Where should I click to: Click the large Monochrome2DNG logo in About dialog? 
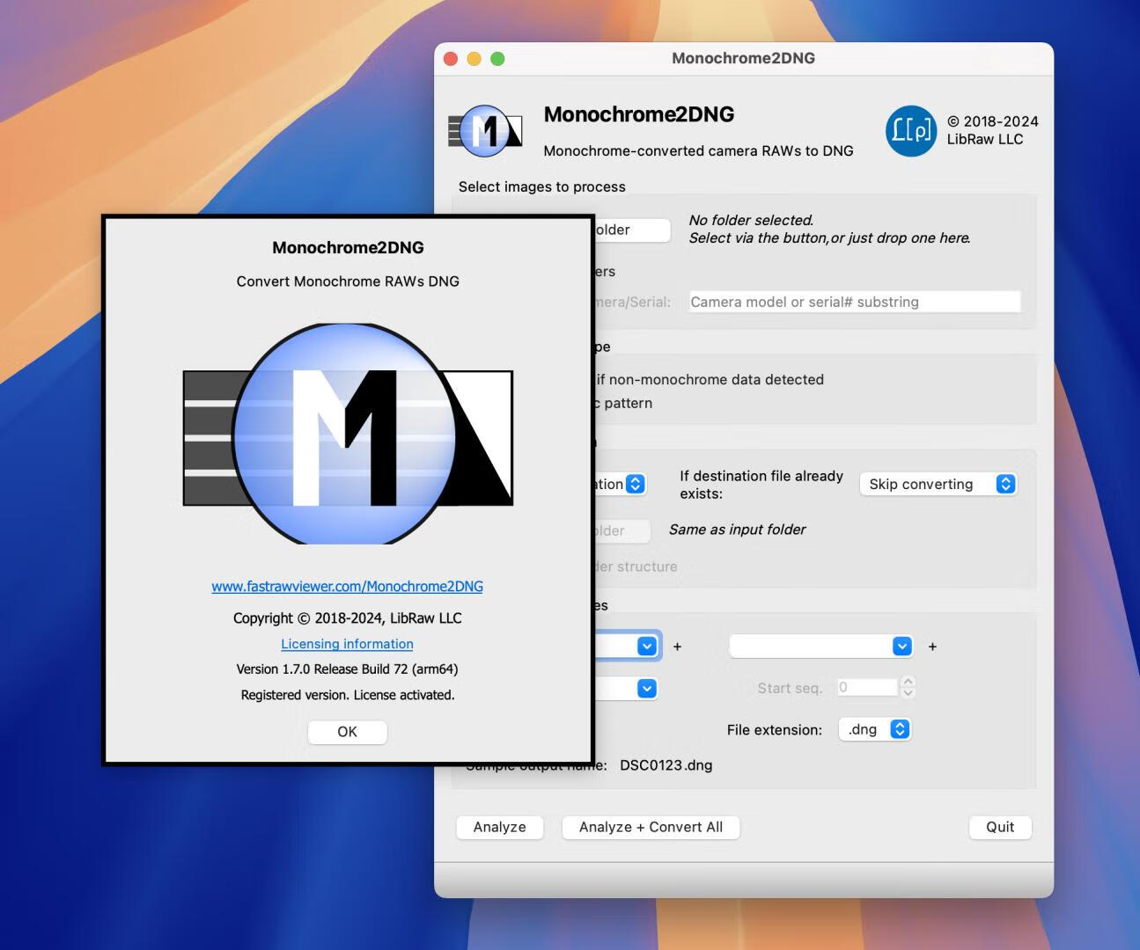click(x=348, y=434)
